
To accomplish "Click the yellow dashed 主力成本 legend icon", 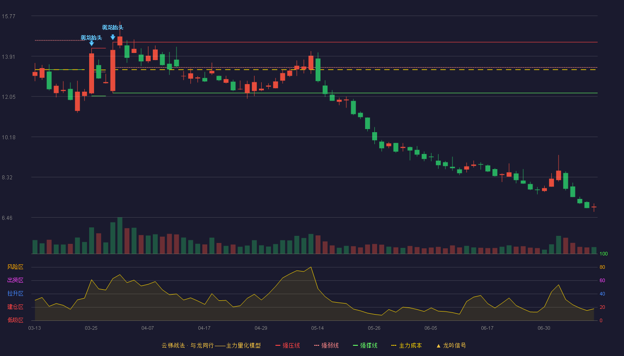I will click(394, 346).
